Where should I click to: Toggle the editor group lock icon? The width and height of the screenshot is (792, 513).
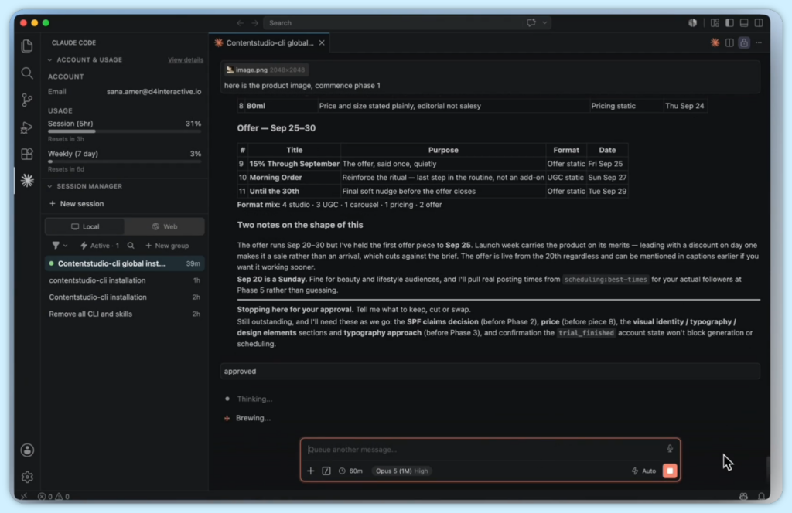744,42
